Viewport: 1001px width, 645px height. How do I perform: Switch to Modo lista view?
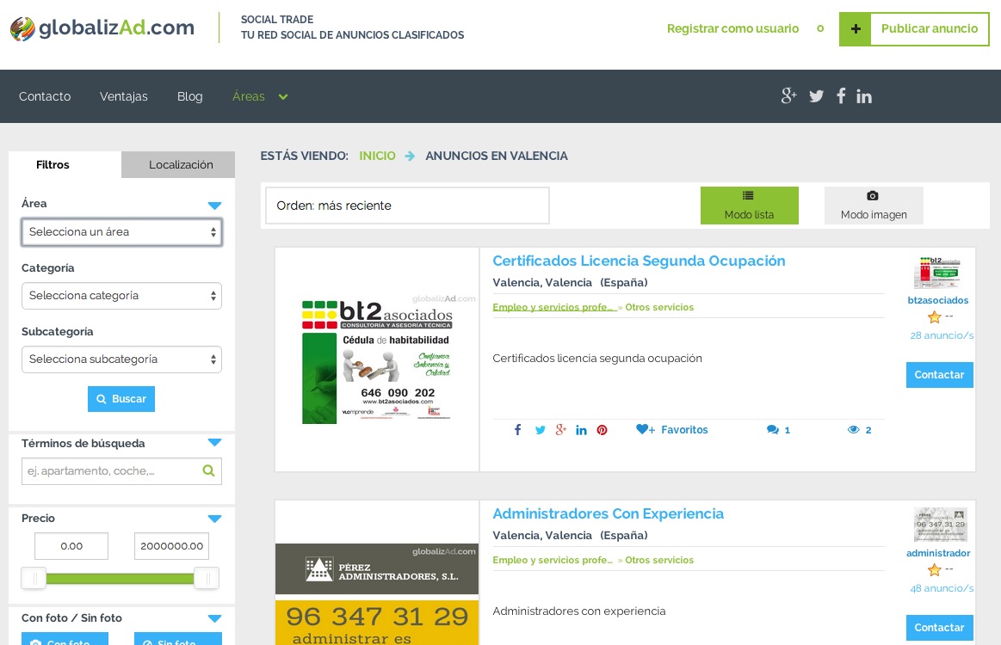click(x=749, y=206)
